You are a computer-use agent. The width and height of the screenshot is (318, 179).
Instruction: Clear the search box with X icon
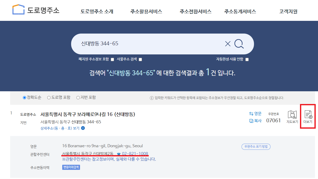pos(228,44)
